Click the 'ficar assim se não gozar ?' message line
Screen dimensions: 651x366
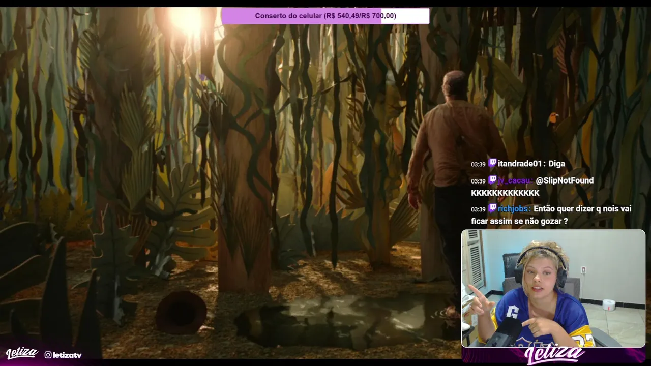519,222
